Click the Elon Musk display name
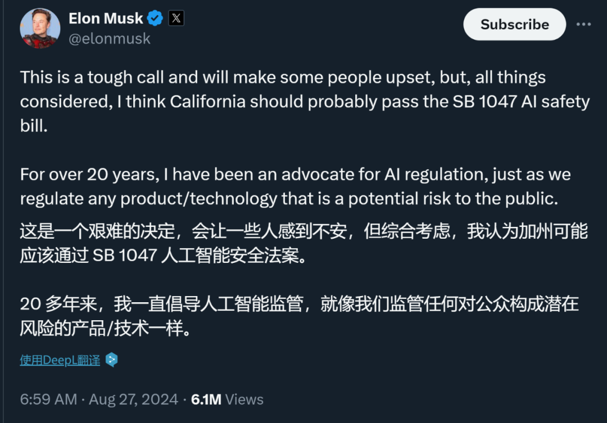The image size is (607, 423). pos(106,19)
